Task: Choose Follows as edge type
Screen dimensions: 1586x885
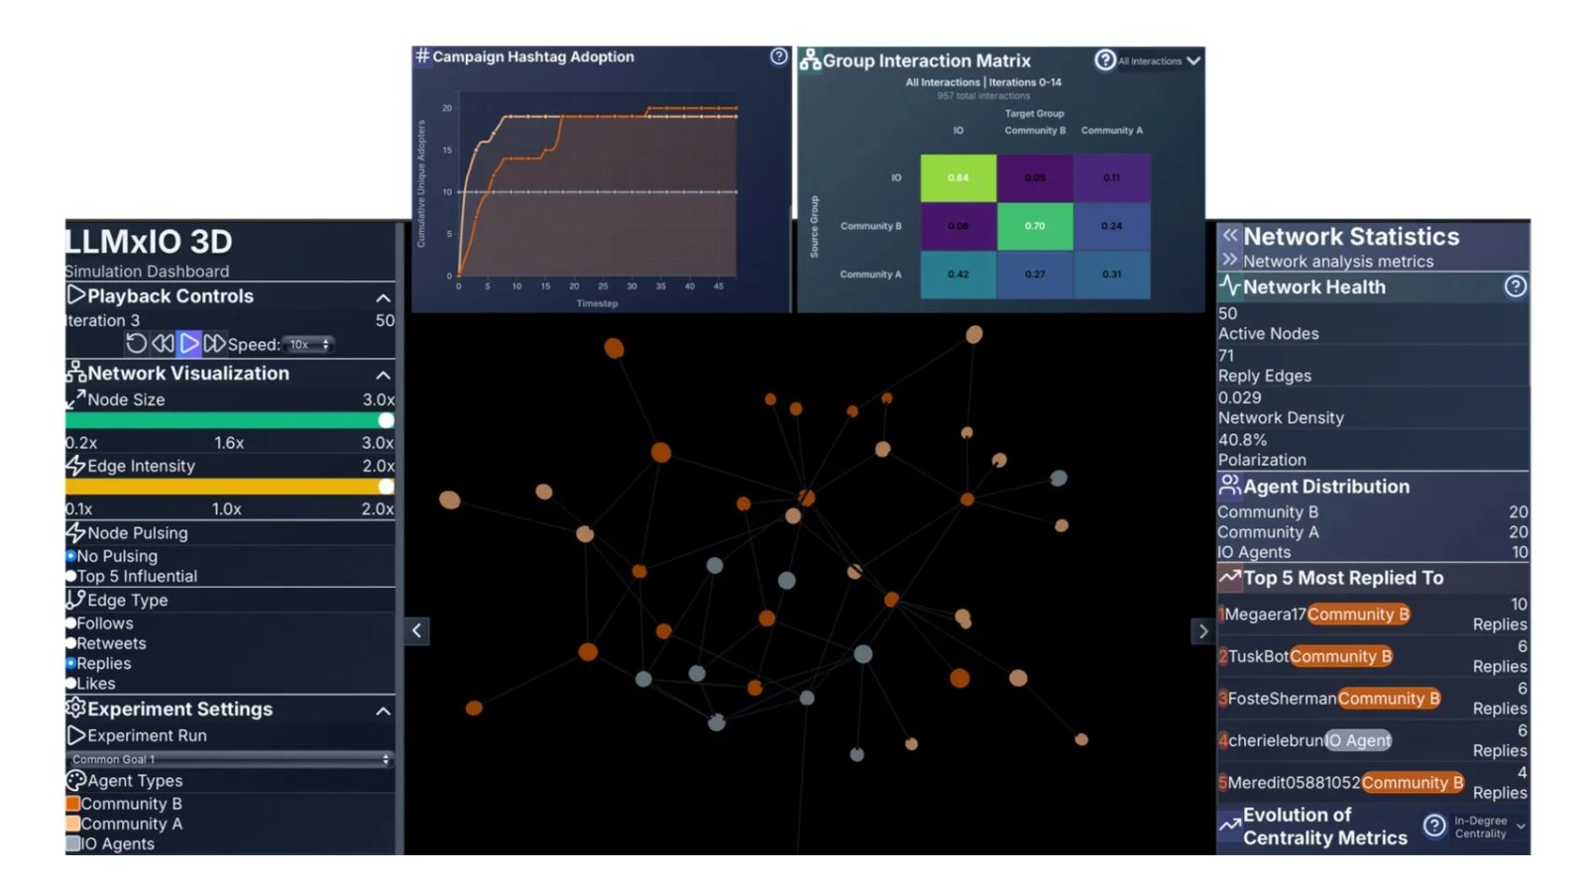Action: click(71, 623)
